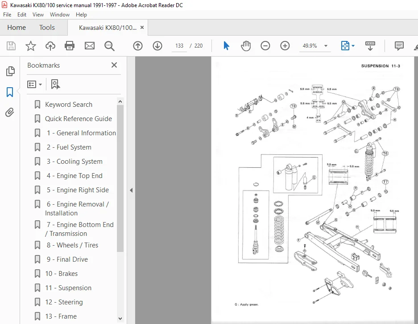
Task: Go to next page with down arrow
Action: pos(157,46)
